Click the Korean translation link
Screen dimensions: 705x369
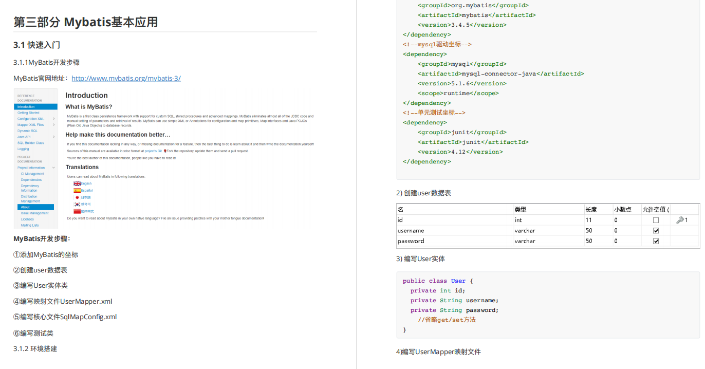[x=86, y=204]
